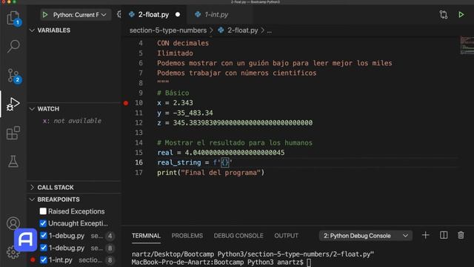Run Python file with top-right play icon
The image size is (474, 267).
[461, 15]
